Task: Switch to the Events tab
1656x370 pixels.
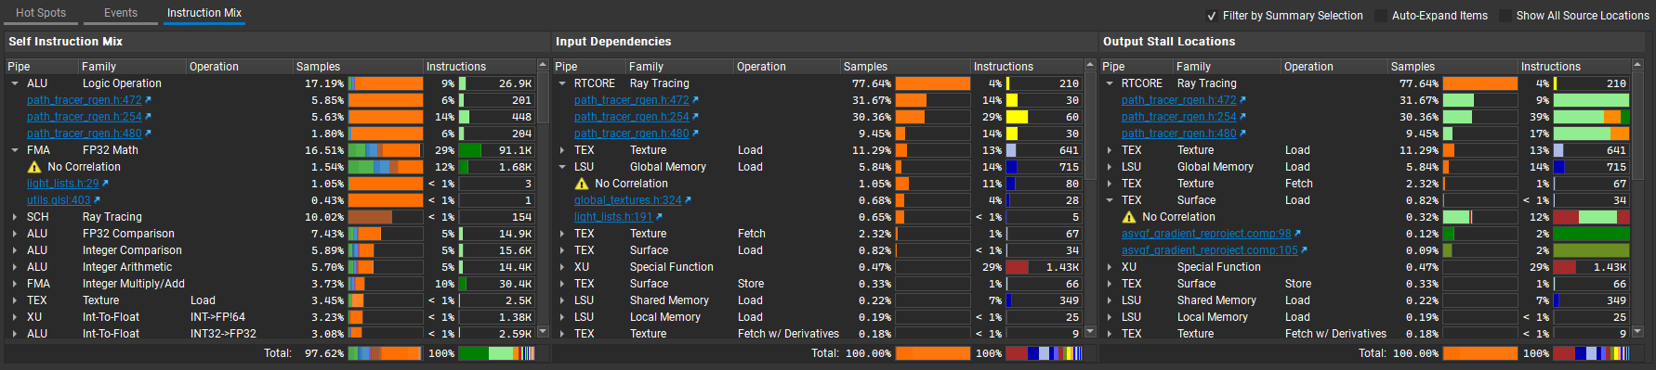Action: (x=121, y=13)
